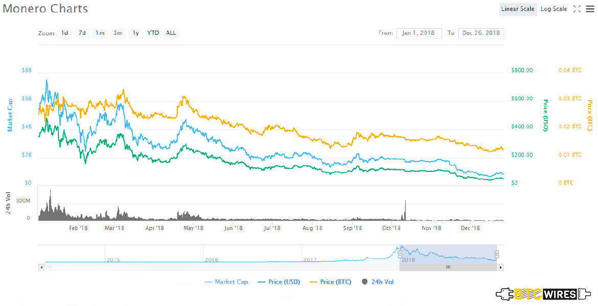Click the 0.04 BTC axis label
This screenshot has width=598, height=306.
(x=570, y=70)
